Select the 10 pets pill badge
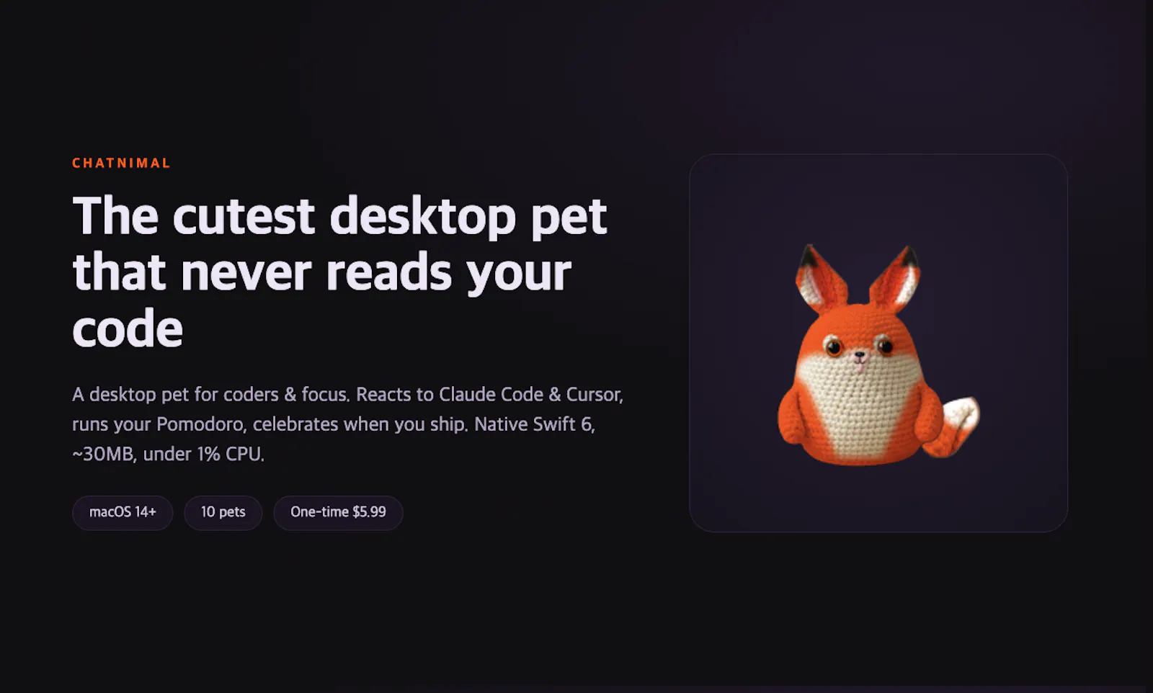 click(223, 512)
